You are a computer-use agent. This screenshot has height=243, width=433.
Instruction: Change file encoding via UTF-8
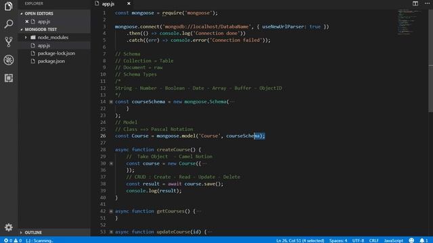(x=358, y=240)
